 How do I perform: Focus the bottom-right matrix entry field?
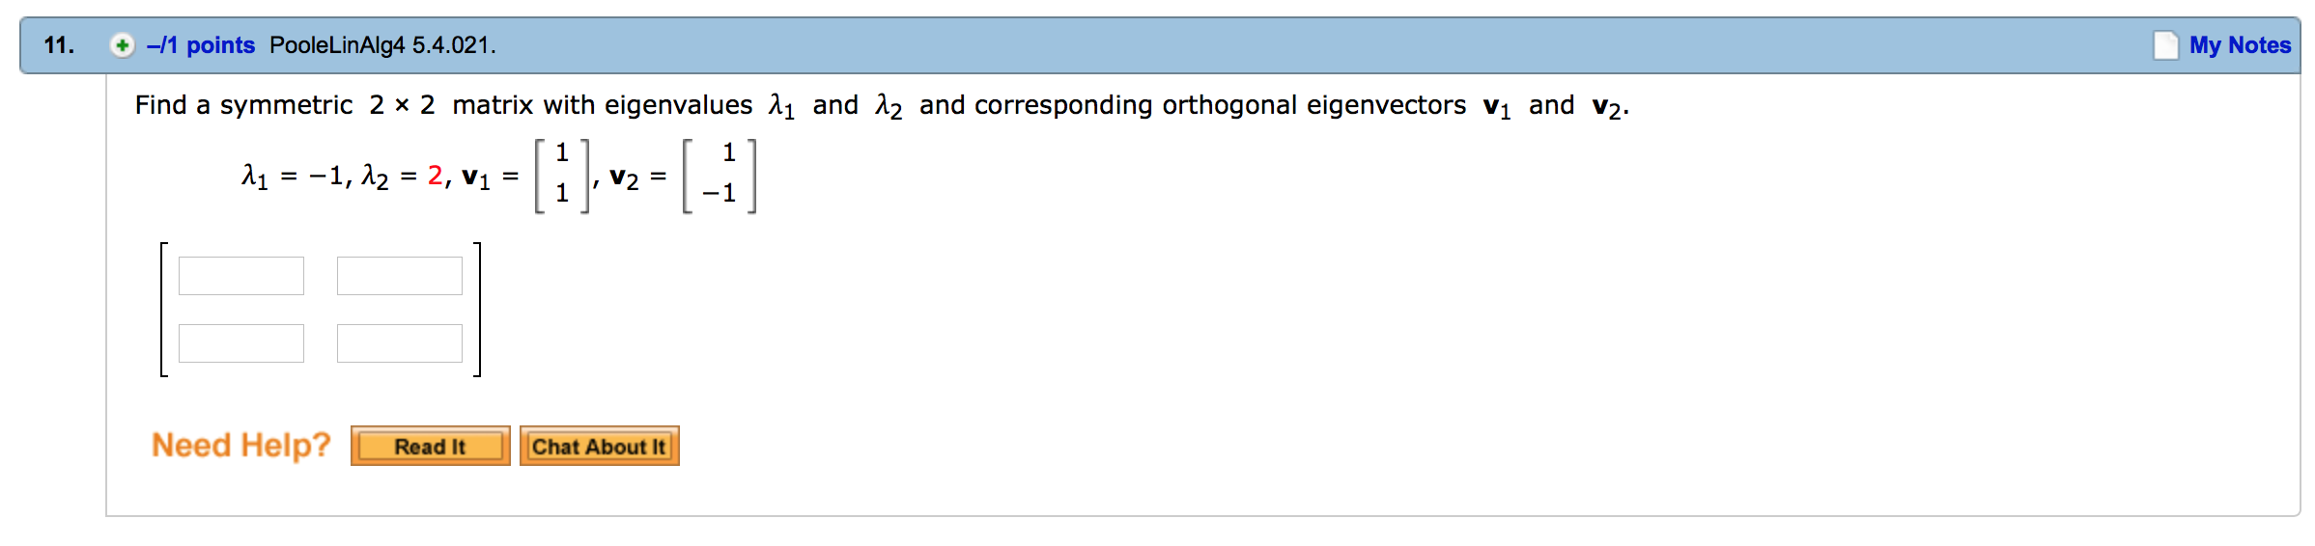pos(400,343)
